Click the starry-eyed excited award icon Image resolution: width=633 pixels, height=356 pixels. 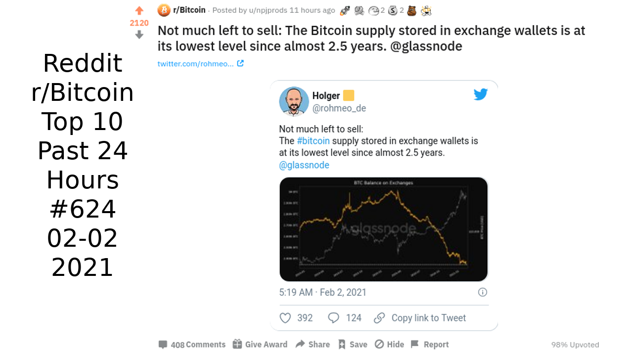coord(426,10)
